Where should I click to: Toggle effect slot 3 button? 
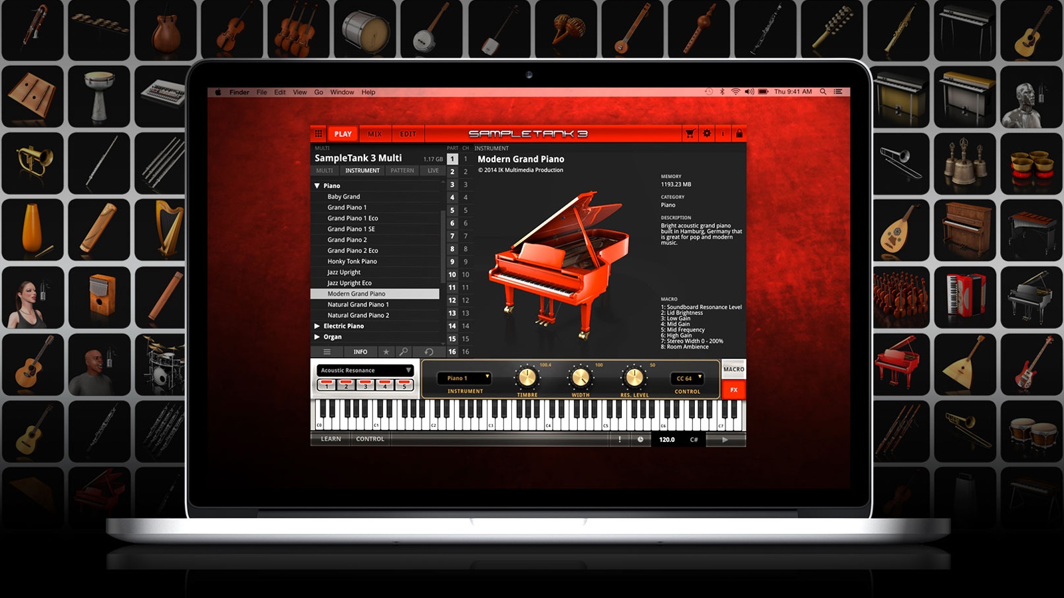[x=365, y=385]
